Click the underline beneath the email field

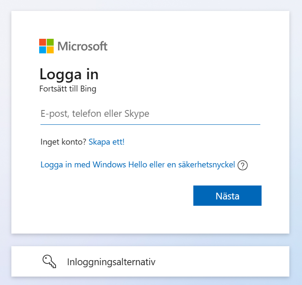pos(150,124)
